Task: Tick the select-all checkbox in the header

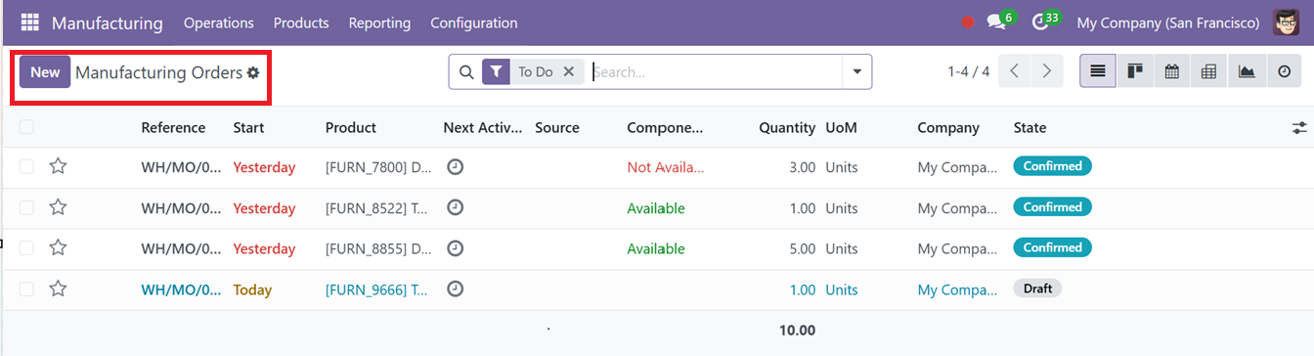Action: click(26, 127)
